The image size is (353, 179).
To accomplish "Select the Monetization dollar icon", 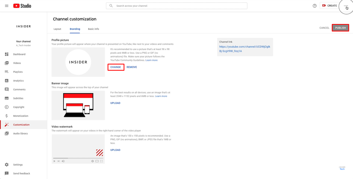I will tap(7, 116).
